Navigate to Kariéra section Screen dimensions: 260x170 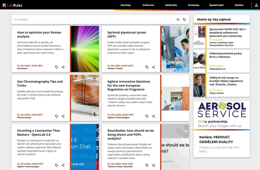239,5
